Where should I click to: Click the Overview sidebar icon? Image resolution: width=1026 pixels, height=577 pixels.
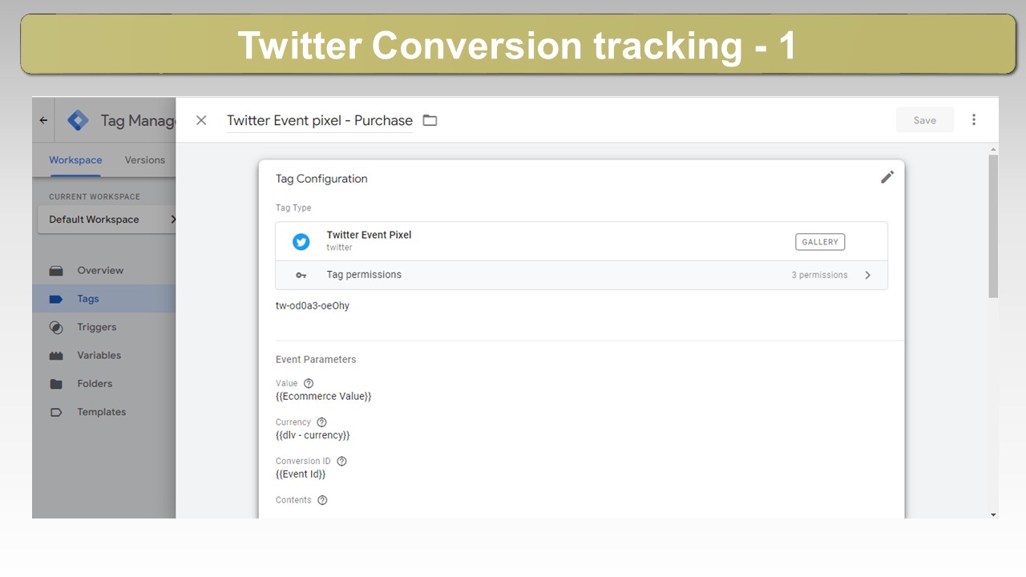click(x=56, y=270)
